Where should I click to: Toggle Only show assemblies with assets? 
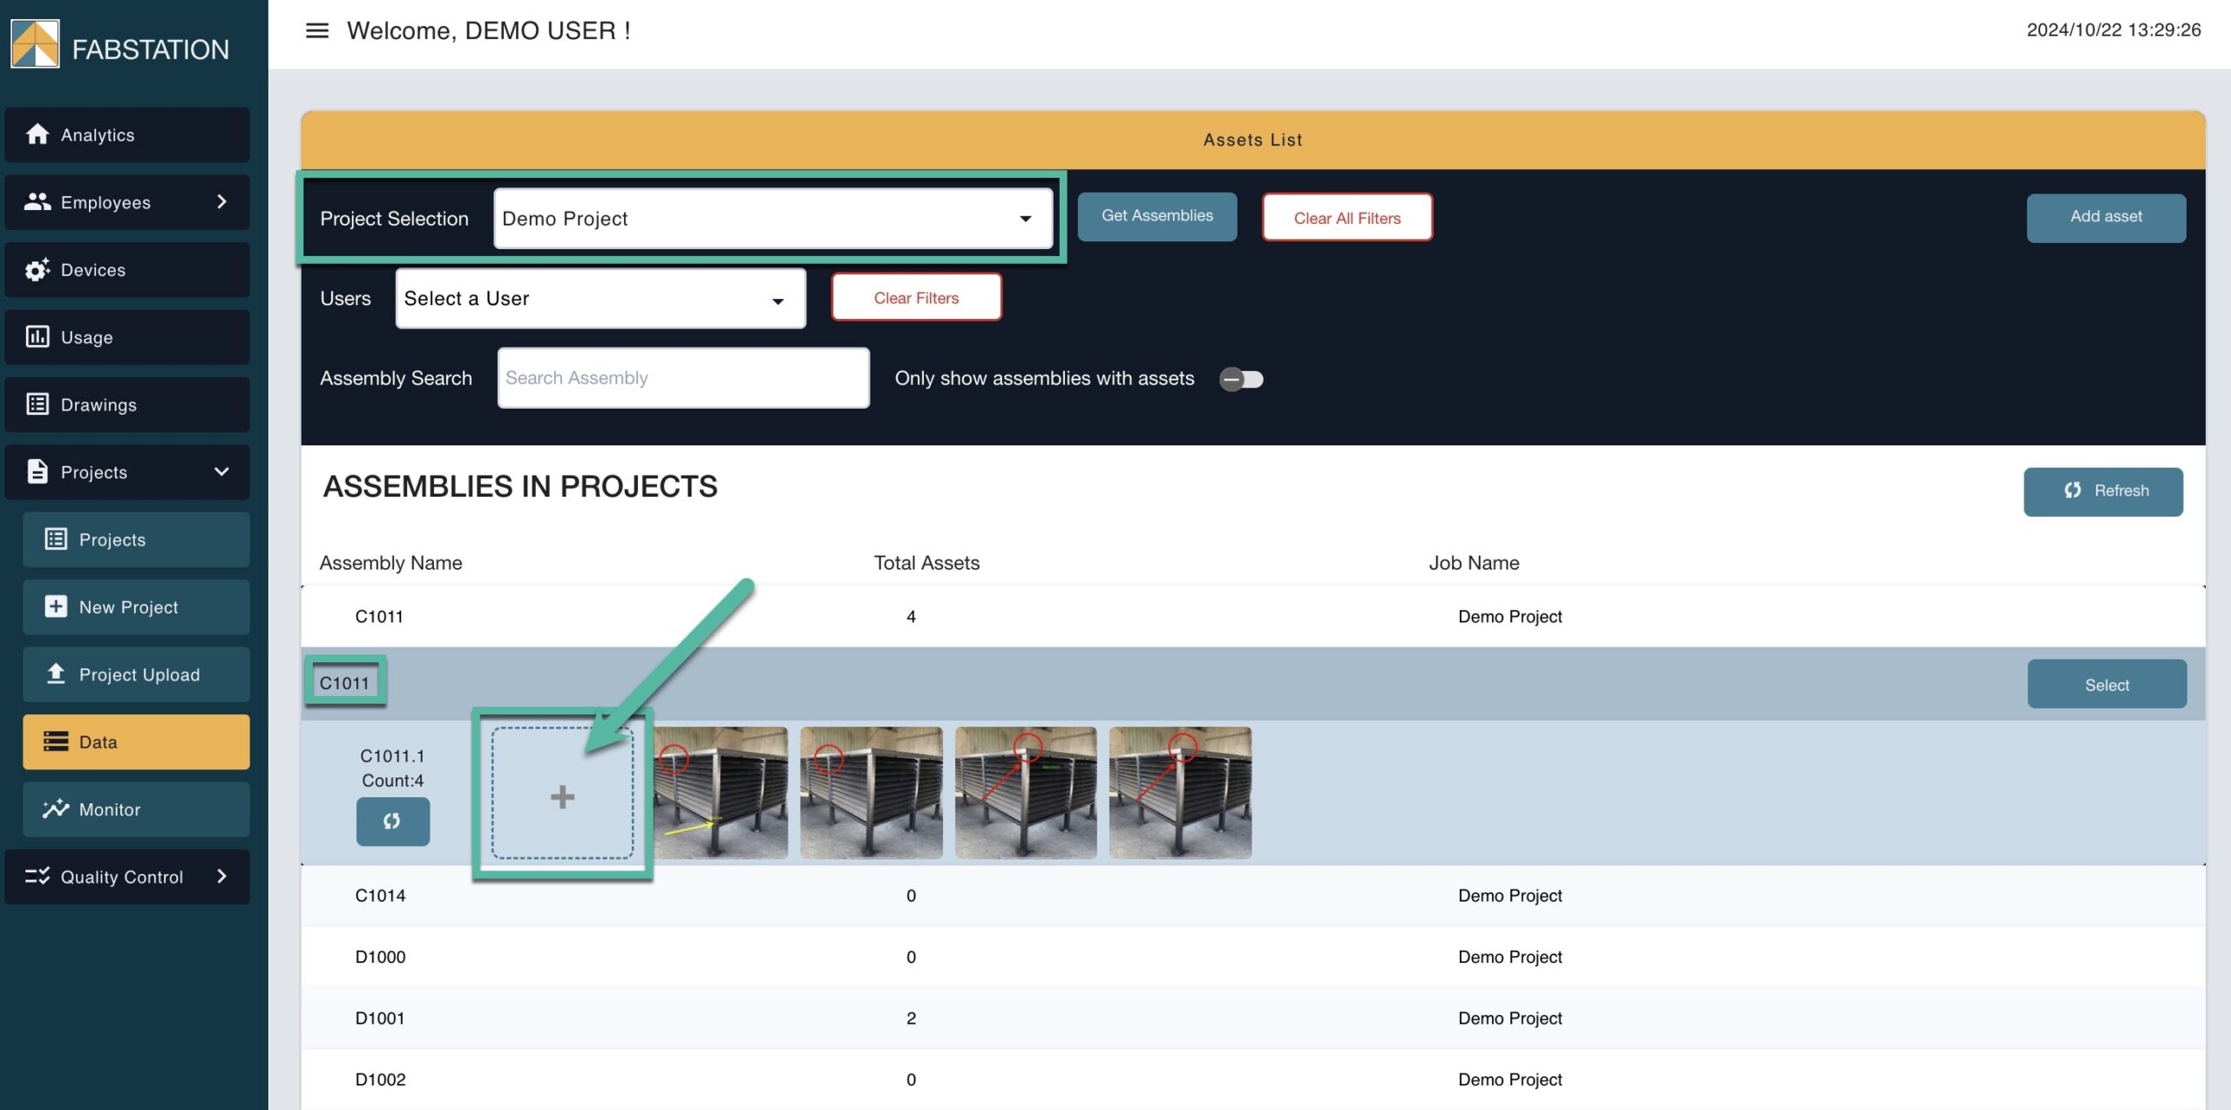point(1241,379)
